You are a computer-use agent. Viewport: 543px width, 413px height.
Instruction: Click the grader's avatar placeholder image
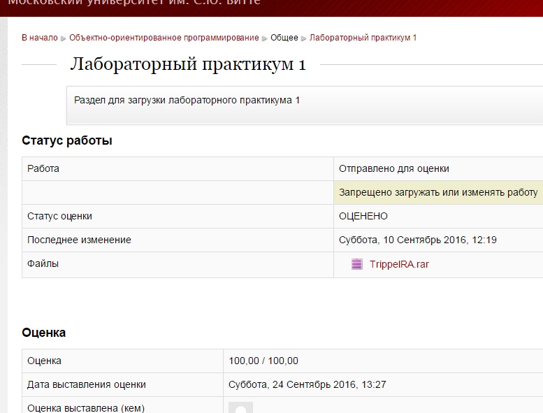tap(240, 407)
